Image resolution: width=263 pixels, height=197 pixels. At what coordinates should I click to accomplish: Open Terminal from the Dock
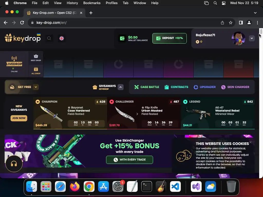click(x=147, y=186)
